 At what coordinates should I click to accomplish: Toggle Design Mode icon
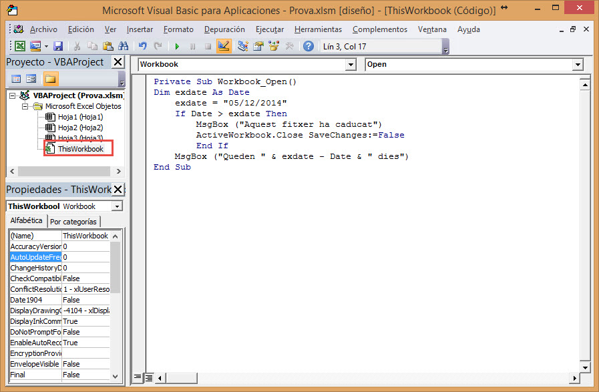pyautogui.click(x=224, y=46)
